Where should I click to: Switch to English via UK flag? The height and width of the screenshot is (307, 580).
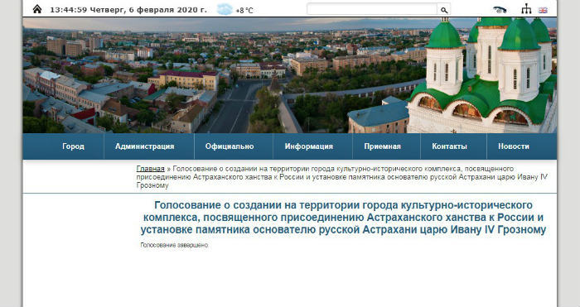(543, 11)
